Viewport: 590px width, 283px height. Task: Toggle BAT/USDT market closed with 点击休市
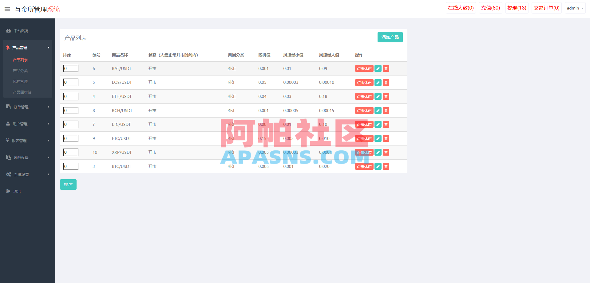click(364, 68)
